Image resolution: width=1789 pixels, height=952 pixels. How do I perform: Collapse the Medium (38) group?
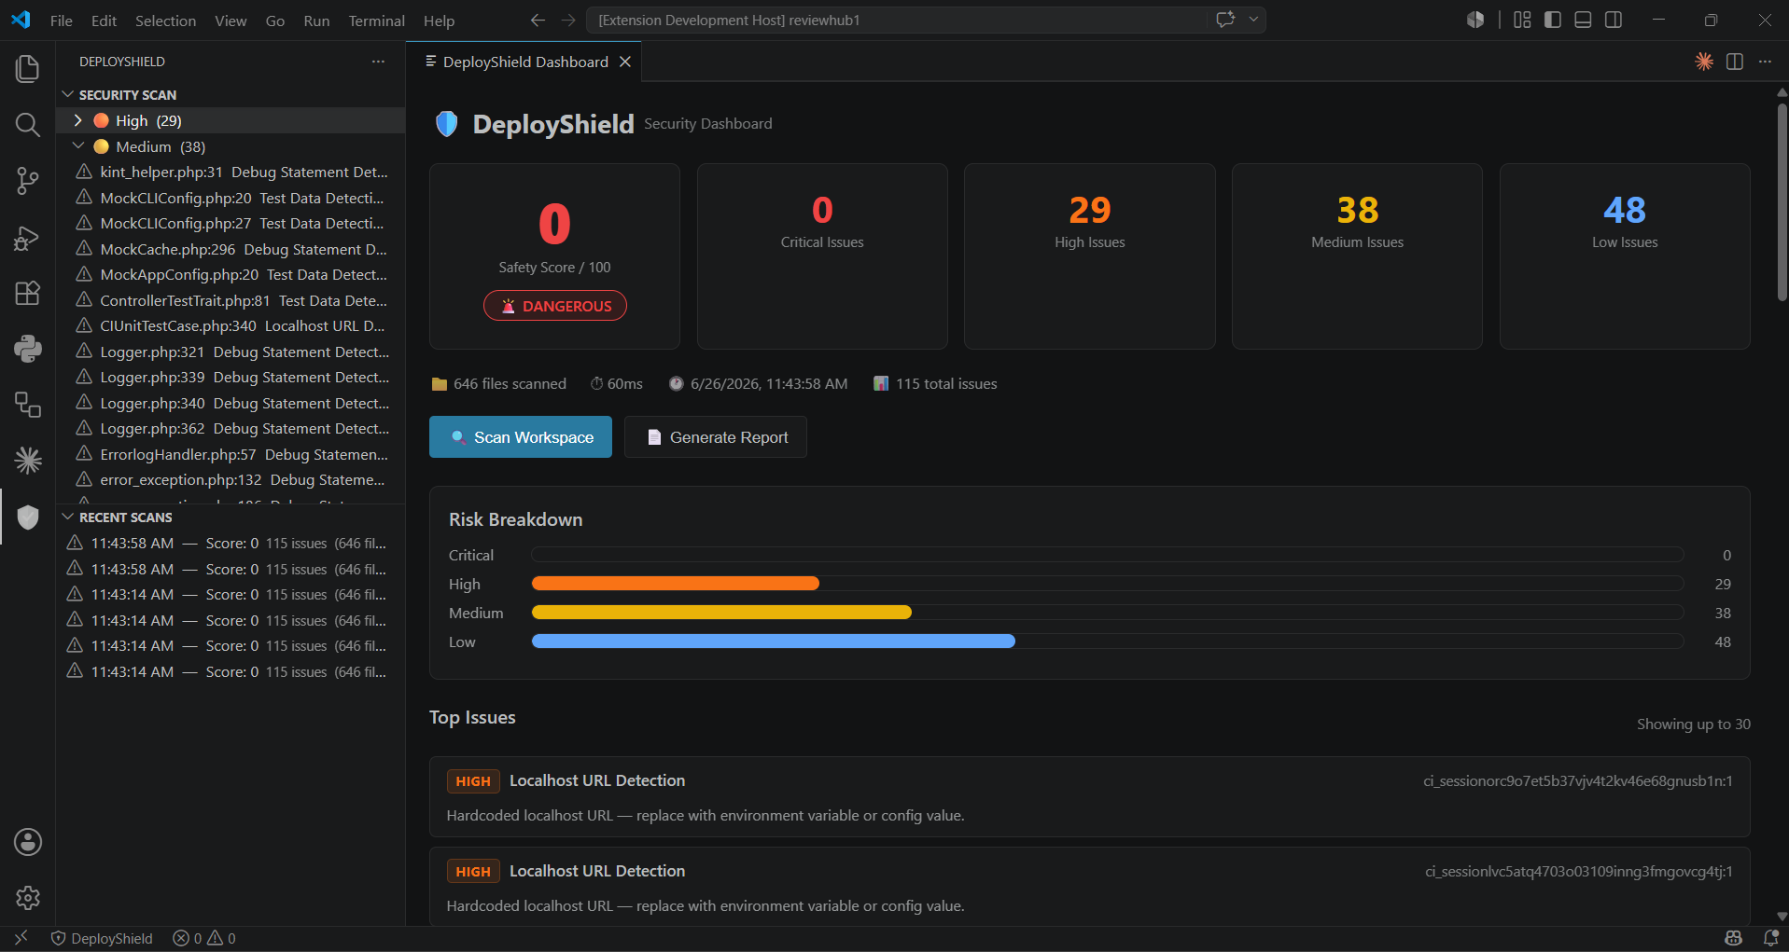point(78,146)
